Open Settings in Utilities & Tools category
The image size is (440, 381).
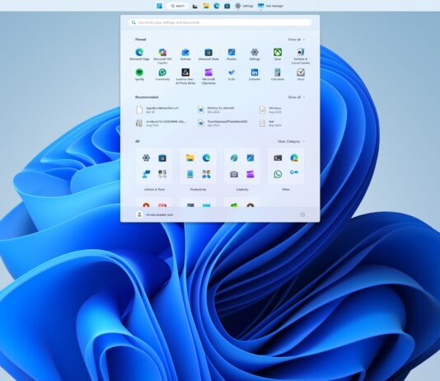click(146, 158)
